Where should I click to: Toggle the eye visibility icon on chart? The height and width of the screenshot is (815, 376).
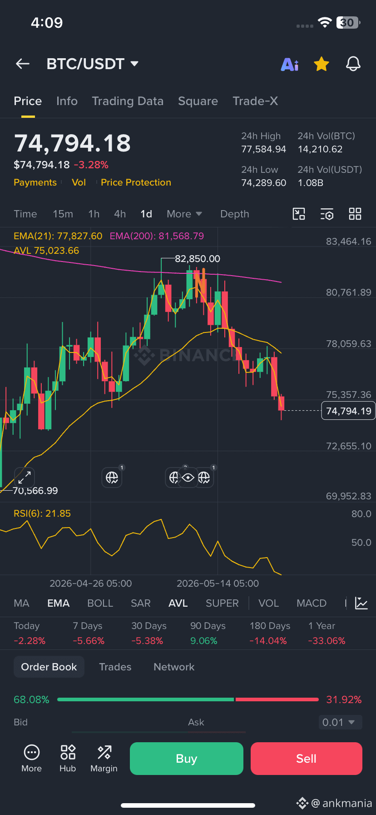[x=188, y=478]
